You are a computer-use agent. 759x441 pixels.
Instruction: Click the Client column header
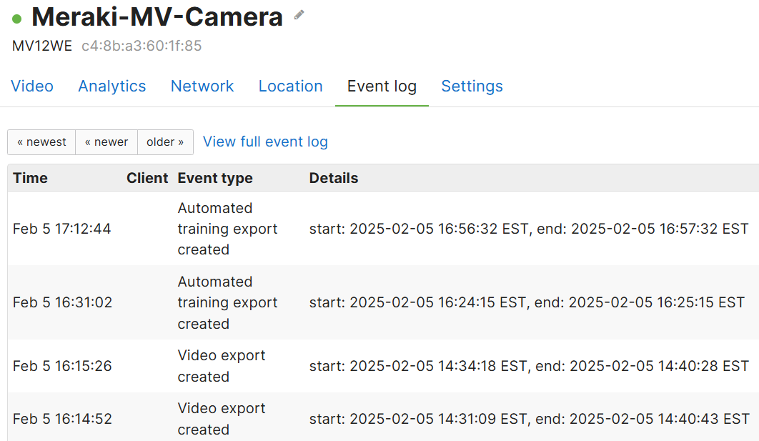pyautogui.click(x=147, y=178)
